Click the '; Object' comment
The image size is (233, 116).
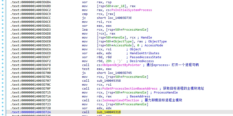coord(134,49)
